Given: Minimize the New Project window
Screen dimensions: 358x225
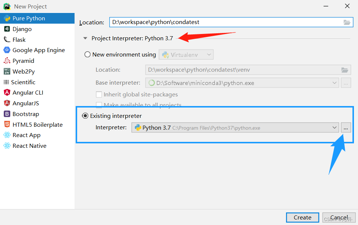Looking at the screenshot, I should click(x=326, y=6).
